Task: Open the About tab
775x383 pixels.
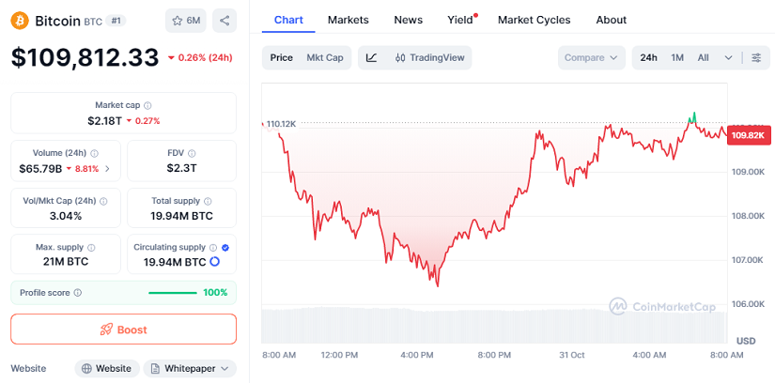Action: [611, 21]
